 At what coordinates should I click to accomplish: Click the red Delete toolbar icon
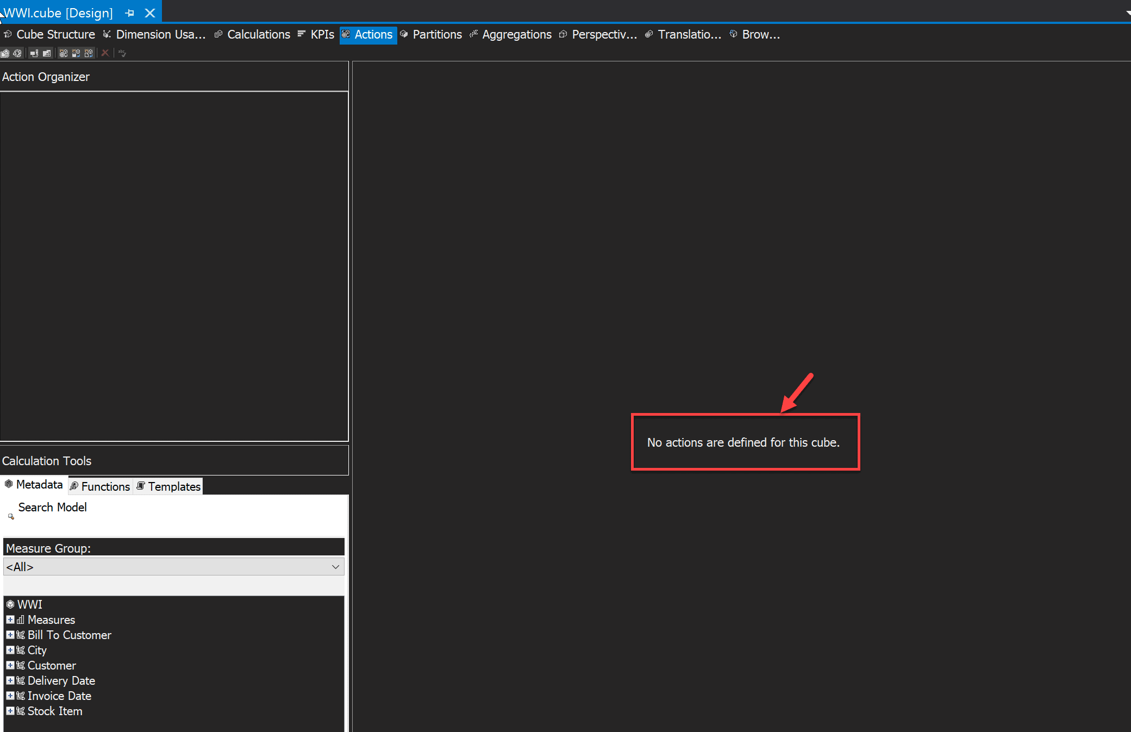click(105, 53)
